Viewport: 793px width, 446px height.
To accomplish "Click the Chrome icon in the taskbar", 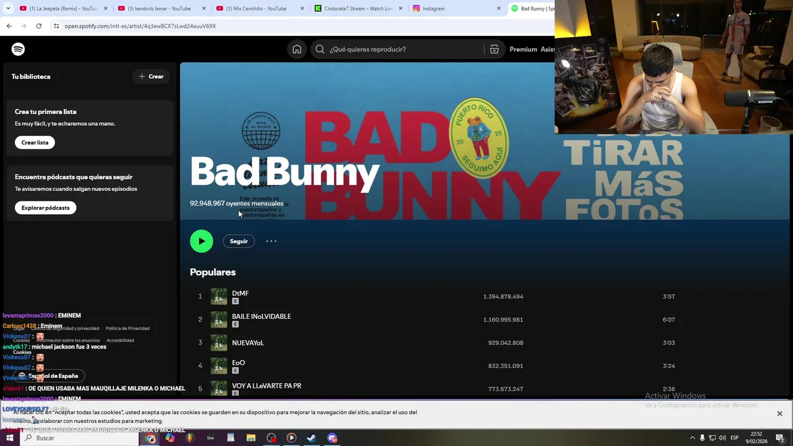I will [x=151, y=438].
